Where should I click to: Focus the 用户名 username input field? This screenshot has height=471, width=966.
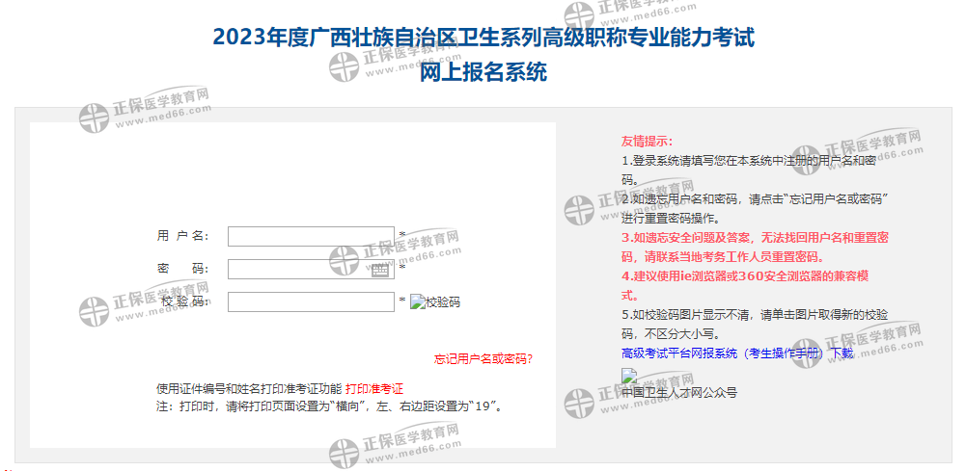coord(311,237)
